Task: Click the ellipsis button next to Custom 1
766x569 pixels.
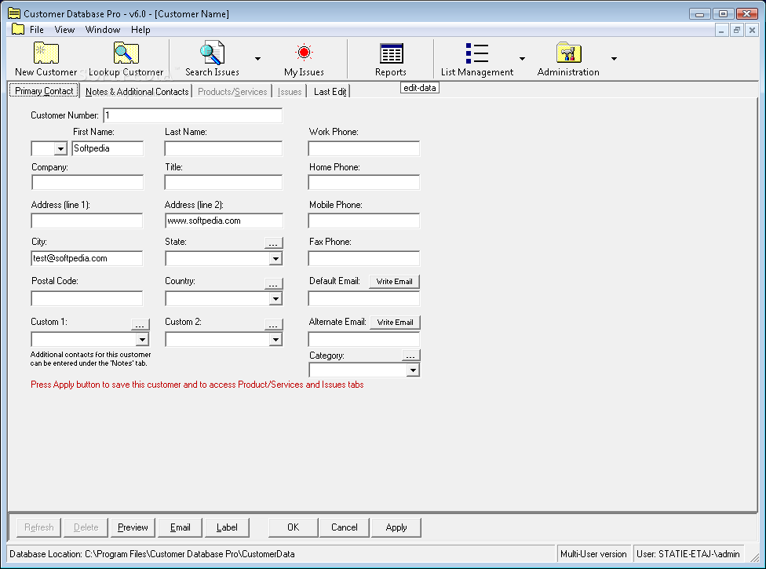Action: 140,324
